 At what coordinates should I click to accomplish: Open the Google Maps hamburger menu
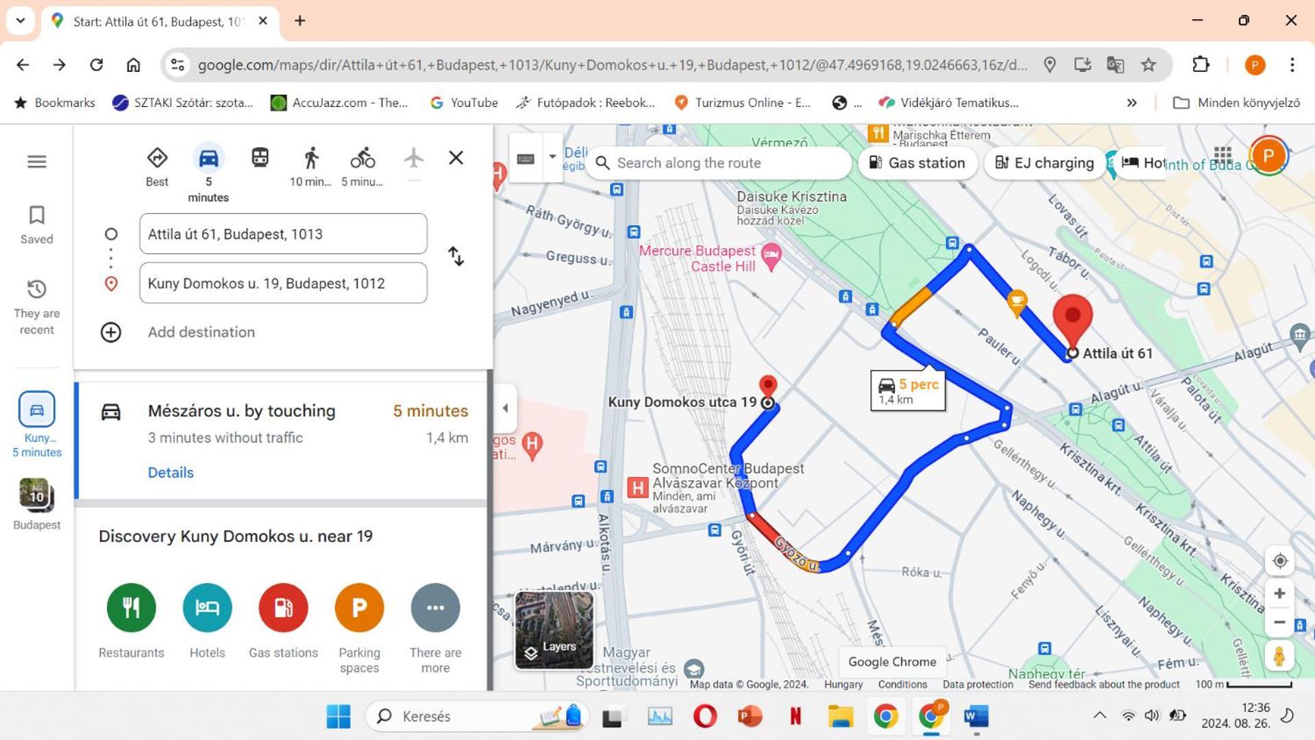coord(37,162)
